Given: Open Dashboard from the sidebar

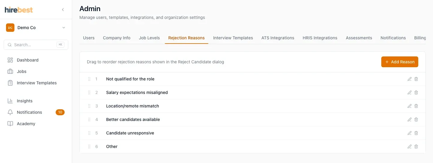Looking at the screenshot, I should [36, 60].
